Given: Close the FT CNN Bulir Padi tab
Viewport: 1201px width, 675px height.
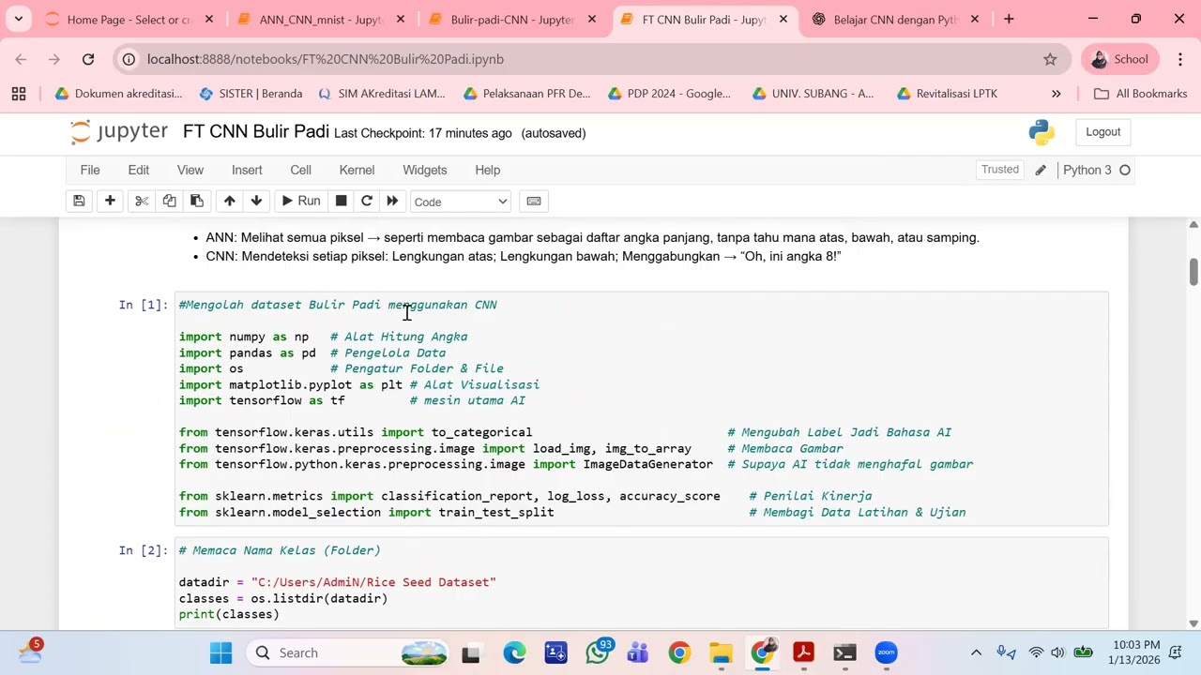Looking at the screenshot, I should click(x=783, y=19).
